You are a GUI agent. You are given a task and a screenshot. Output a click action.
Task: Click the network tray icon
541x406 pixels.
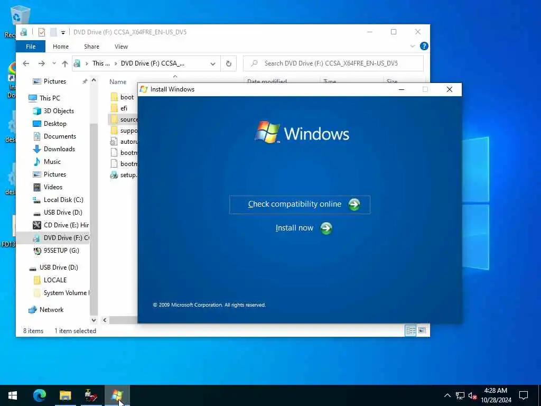click(460, 395)
